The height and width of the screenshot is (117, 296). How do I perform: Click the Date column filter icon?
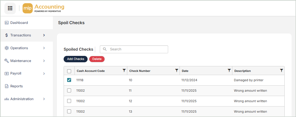229,70
